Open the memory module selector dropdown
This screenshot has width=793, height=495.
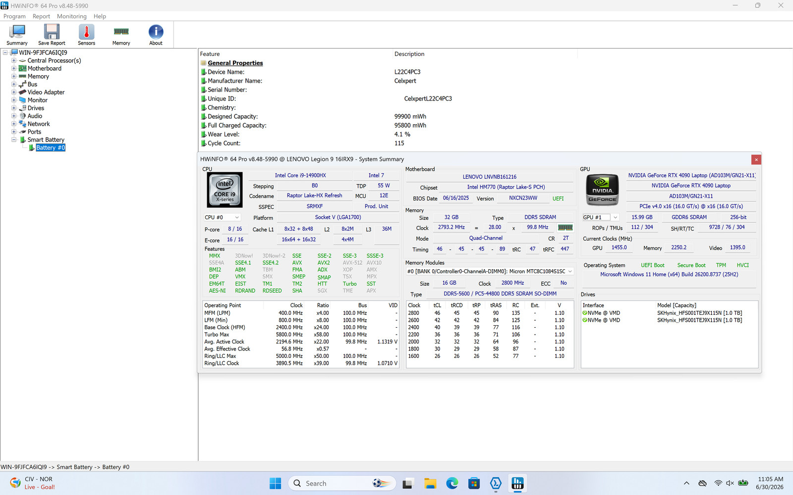click(x=490, y=271)
